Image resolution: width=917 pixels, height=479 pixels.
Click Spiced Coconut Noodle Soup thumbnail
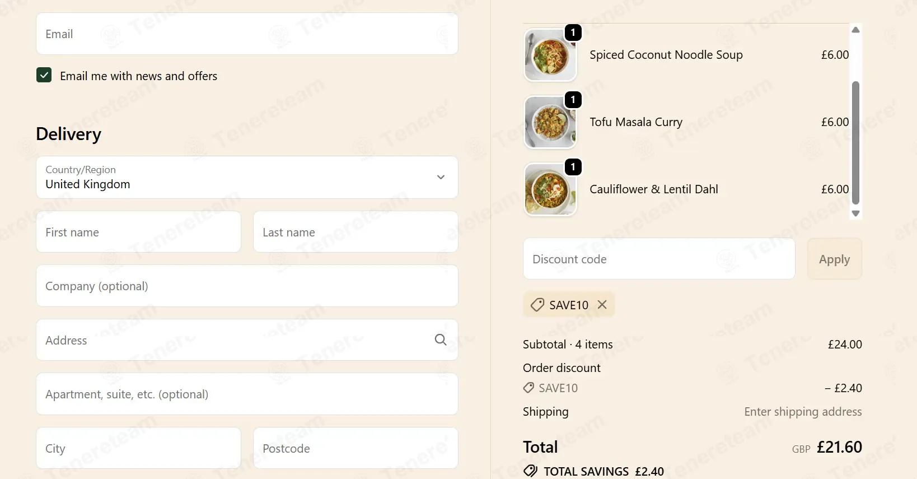pos(550,55)
